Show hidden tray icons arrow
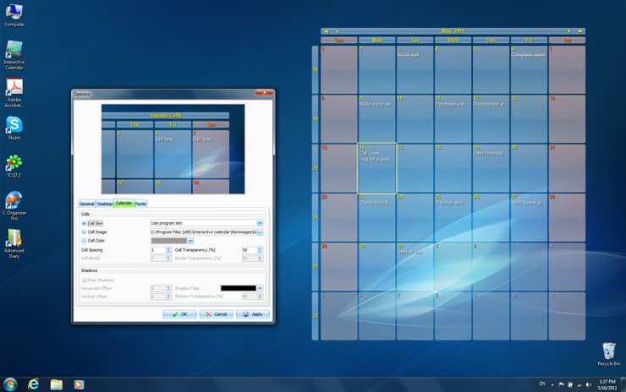The image size is (626, 392). (552, 385)
